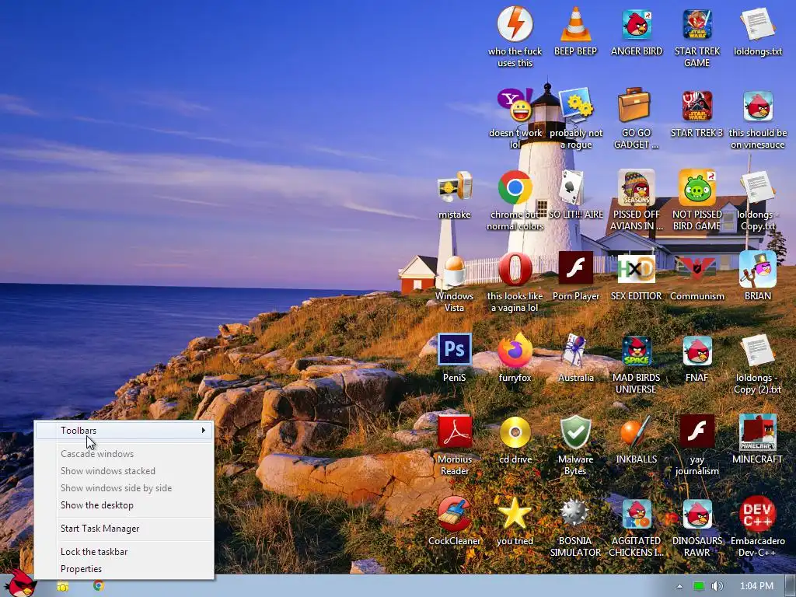The width and height of the screenshot is (796, 597).
Task: Launch Embarcadero Dev-C++ icon
Action: coord(757,514)
